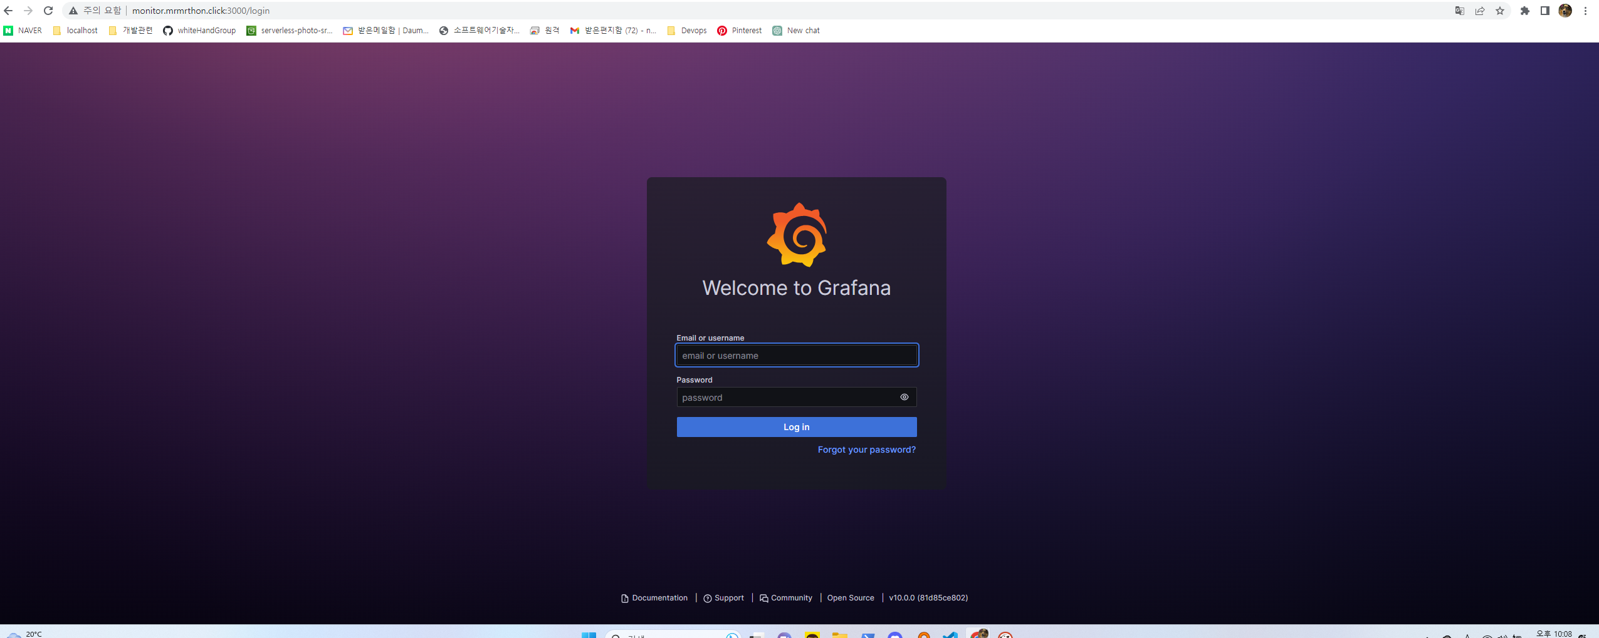Open the 개발관련 bookmark folder
This screenshot has width=1599, height=638.
click(131, 31)
